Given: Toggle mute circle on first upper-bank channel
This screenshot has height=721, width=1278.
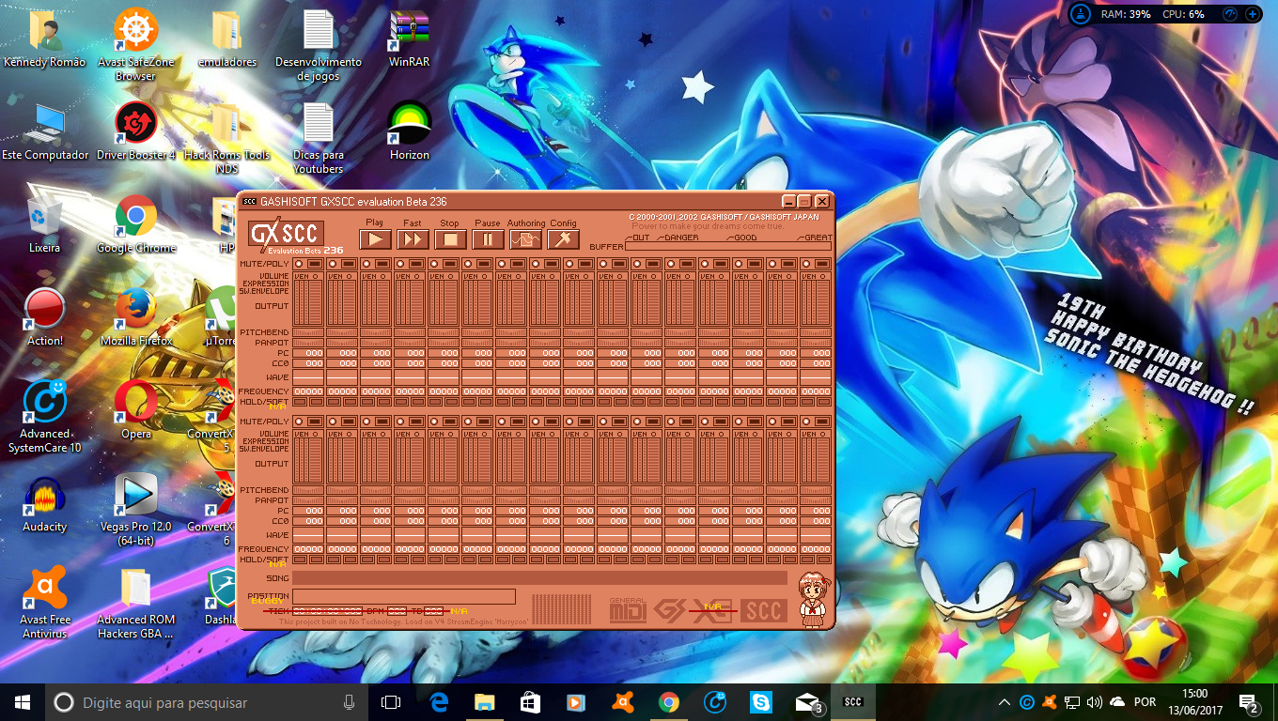Looking at the screenshot, I should tap(300, 265).
